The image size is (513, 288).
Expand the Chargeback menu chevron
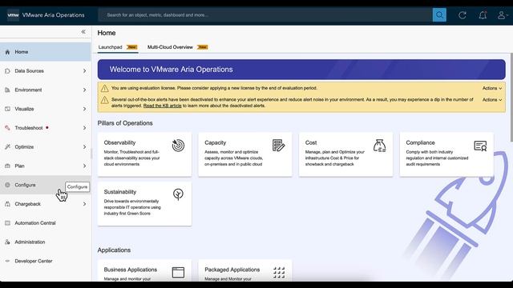coord(84,204)
